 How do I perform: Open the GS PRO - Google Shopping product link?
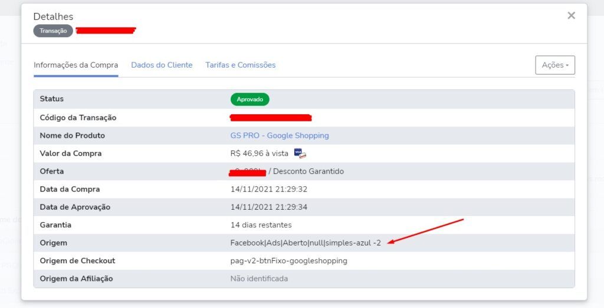(x=280, y=135)
